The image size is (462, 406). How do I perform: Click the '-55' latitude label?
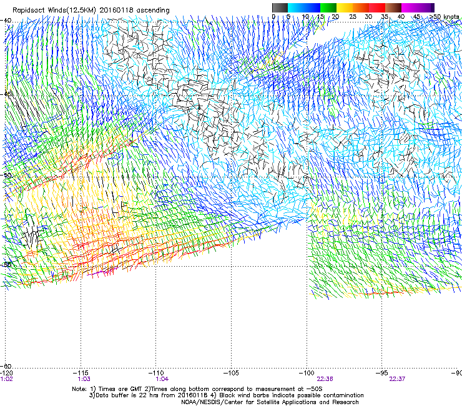pos(6,264)
